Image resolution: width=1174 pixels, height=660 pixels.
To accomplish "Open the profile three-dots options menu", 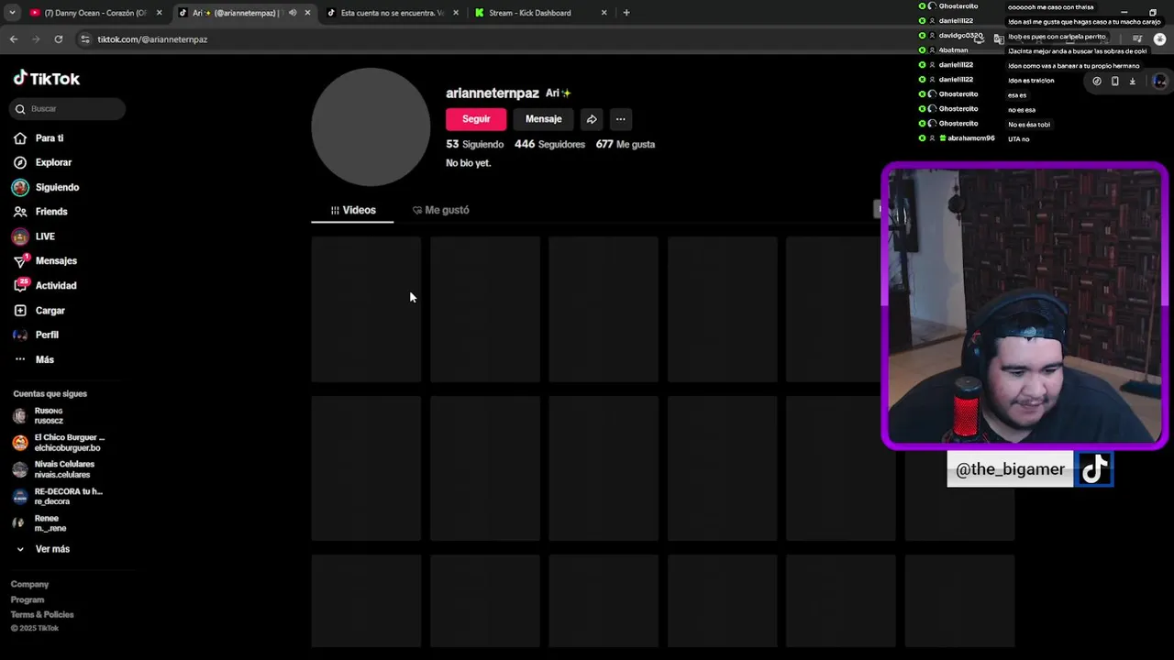I will coord(621,119).
